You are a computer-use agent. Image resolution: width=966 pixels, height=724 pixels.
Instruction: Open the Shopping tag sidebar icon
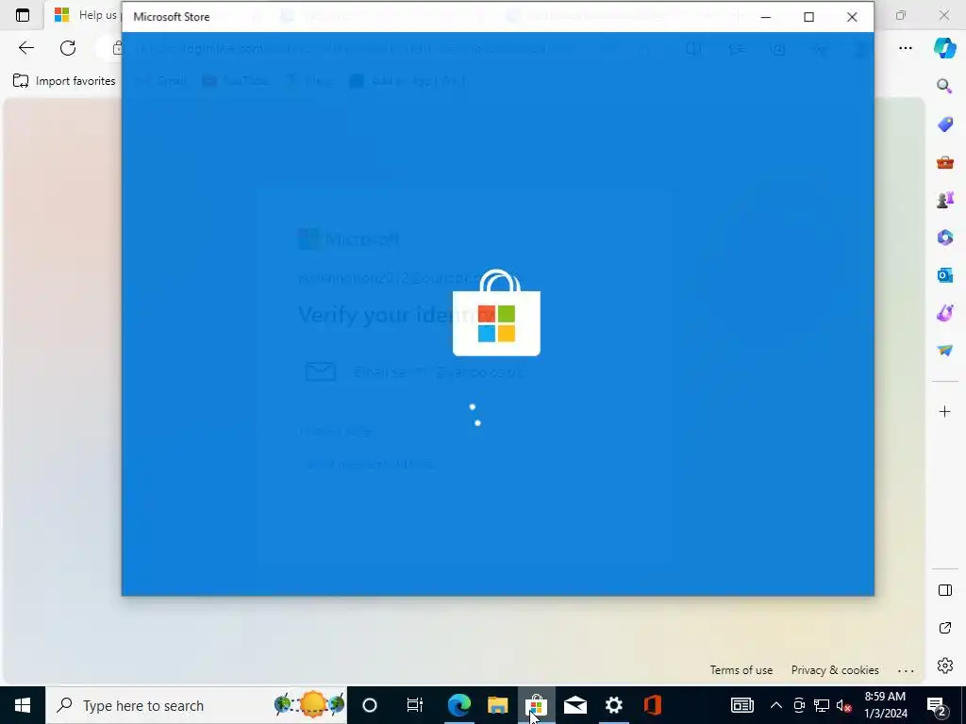pos(944,124)
